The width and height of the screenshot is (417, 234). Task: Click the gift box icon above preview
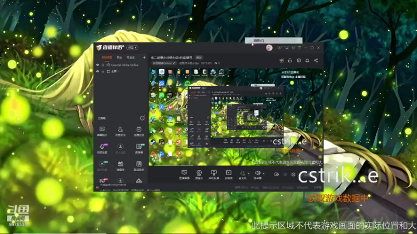pos(281,60)
